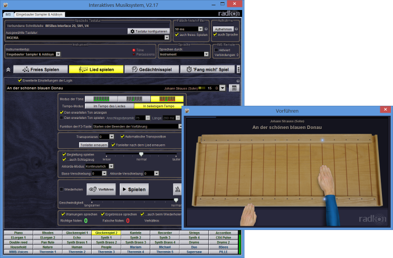
Task: Select the all-green tone mode icon
Action: [101, 99]
